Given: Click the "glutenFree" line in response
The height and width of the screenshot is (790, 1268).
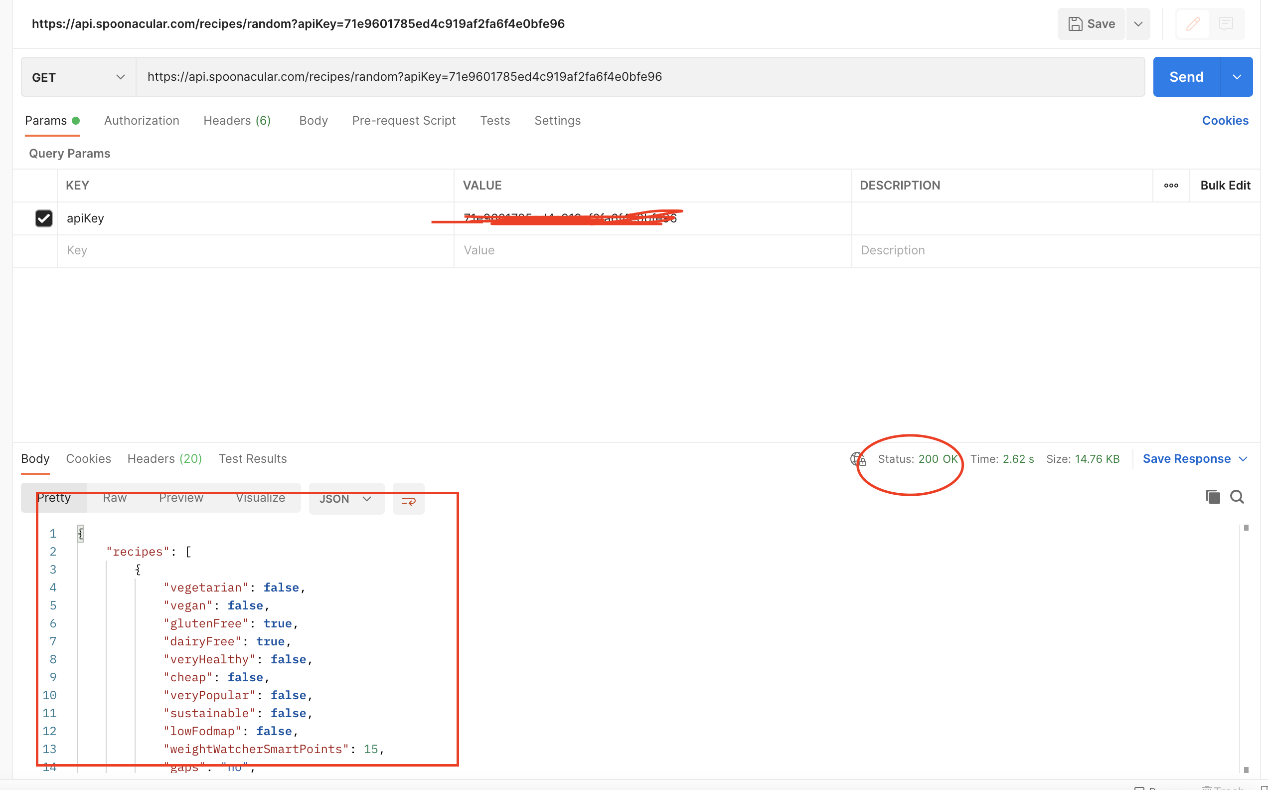Looking at the screenshot, I should (x=230, y=624).
